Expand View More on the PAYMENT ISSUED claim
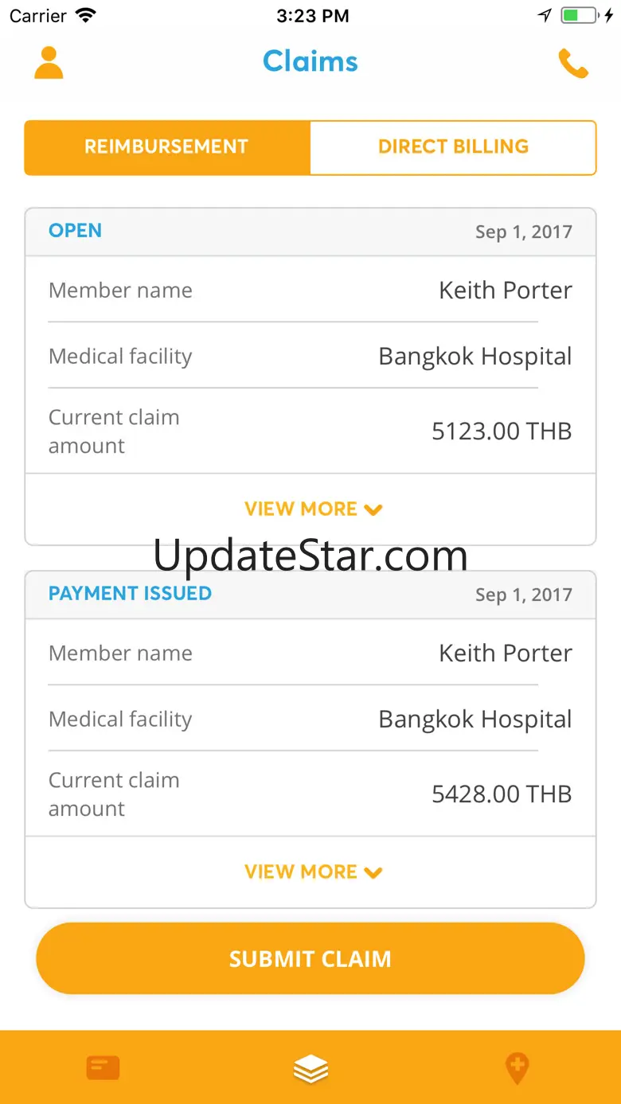 (x=313, y=872)
